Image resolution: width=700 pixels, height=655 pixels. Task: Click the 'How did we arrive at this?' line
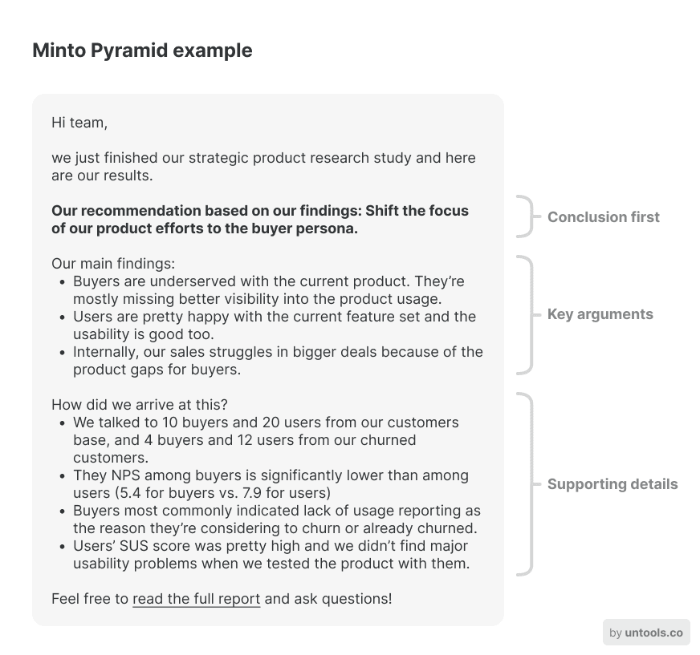[x=140, y=405]
